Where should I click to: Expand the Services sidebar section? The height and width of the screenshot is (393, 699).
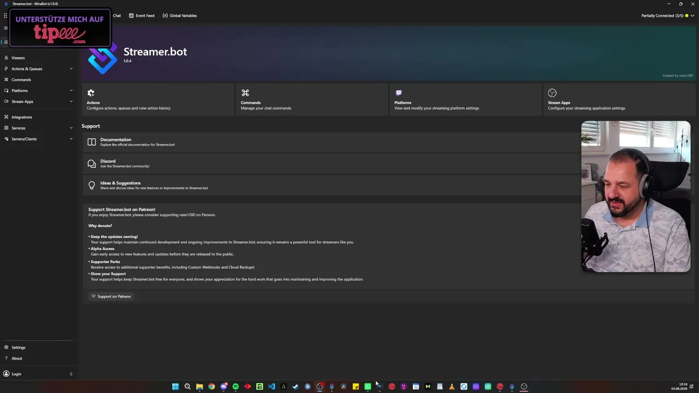(38, 128)
